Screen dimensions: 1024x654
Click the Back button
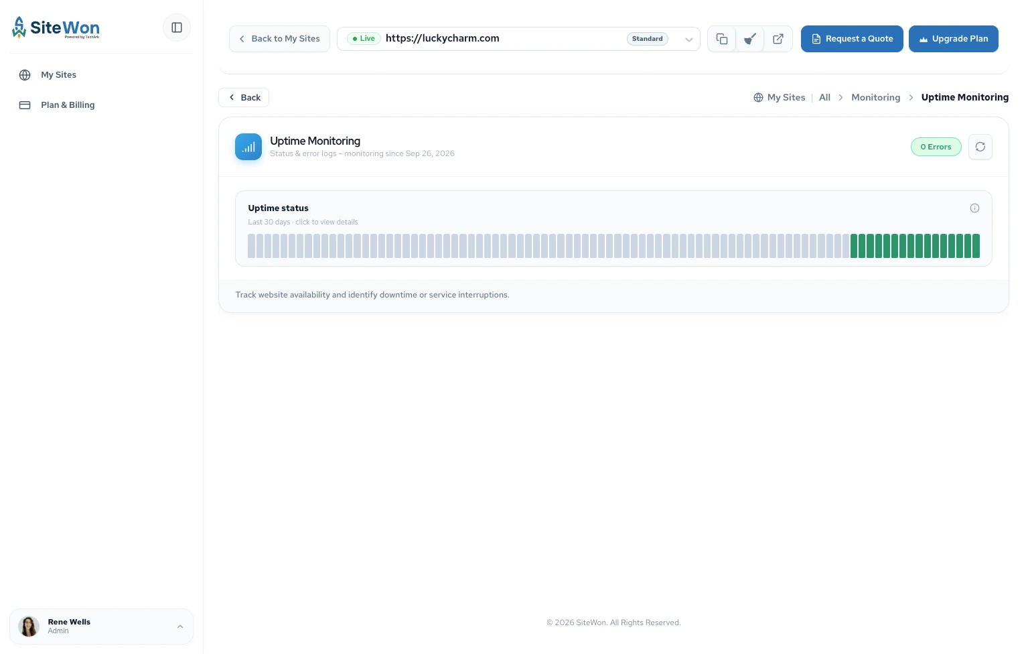click(244, 98)
